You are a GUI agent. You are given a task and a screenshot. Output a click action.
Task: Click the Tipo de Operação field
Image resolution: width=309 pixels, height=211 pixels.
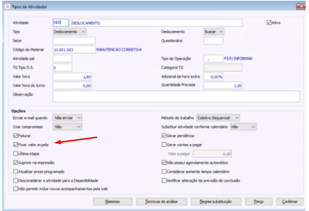pyautogui.click(x=213, y=59)
